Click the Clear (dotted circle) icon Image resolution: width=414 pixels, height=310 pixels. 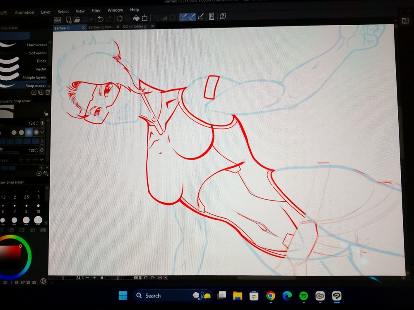pyautogui.click(x=120, y=19)
